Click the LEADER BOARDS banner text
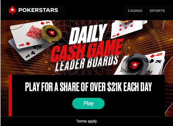Screen dimensions: 173x126 click(x=86, y=64)
